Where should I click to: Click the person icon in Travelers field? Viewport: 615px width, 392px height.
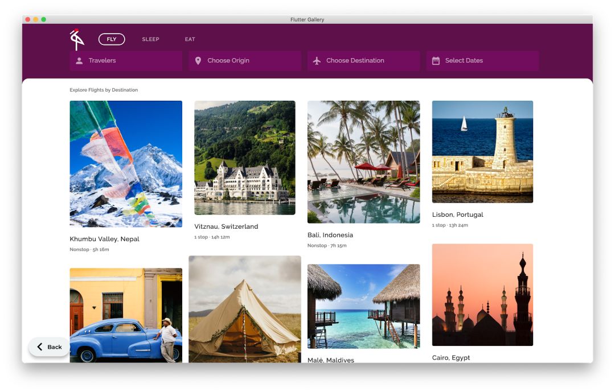click(x=79, y=61)
